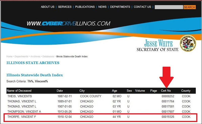Click the date 1910-12-04
This screenshot has height=124, width=202.
(x=65, y=117)
